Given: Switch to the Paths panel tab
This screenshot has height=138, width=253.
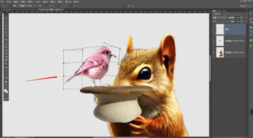Looking at the screenshot, I should 225,11.
